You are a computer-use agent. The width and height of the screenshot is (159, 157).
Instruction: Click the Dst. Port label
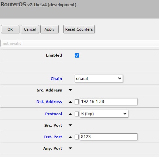tap(53, 137)
